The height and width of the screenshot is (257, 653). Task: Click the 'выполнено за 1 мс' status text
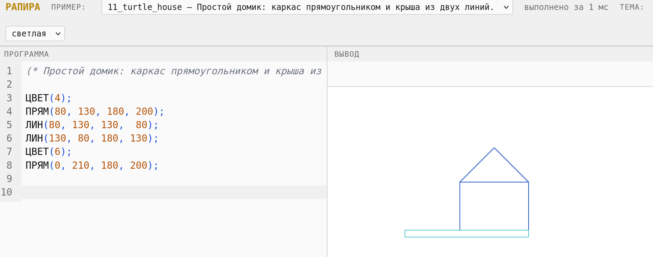coord(566,7)
